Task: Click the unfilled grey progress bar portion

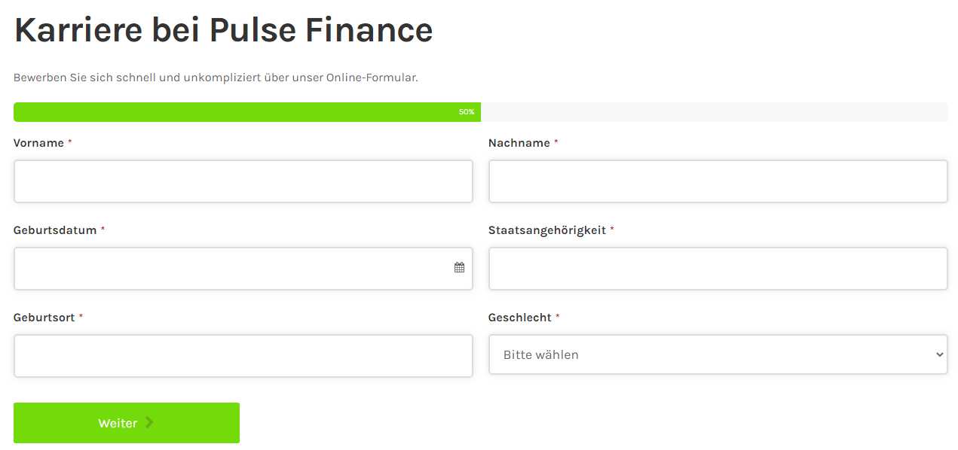Action: 715,112
